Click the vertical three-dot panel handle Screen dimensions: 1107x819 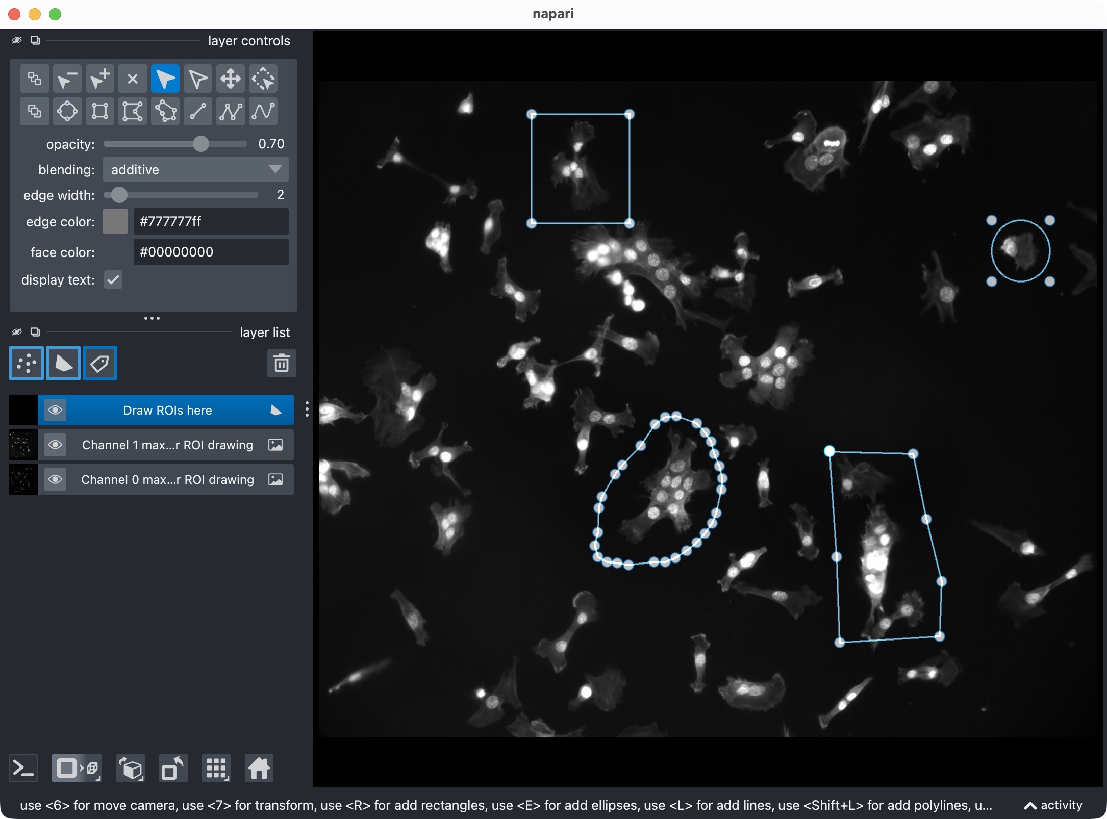click(307, 409)
